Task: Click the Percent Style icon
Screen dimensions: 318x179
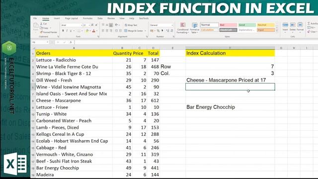Action: coord(158,31)
